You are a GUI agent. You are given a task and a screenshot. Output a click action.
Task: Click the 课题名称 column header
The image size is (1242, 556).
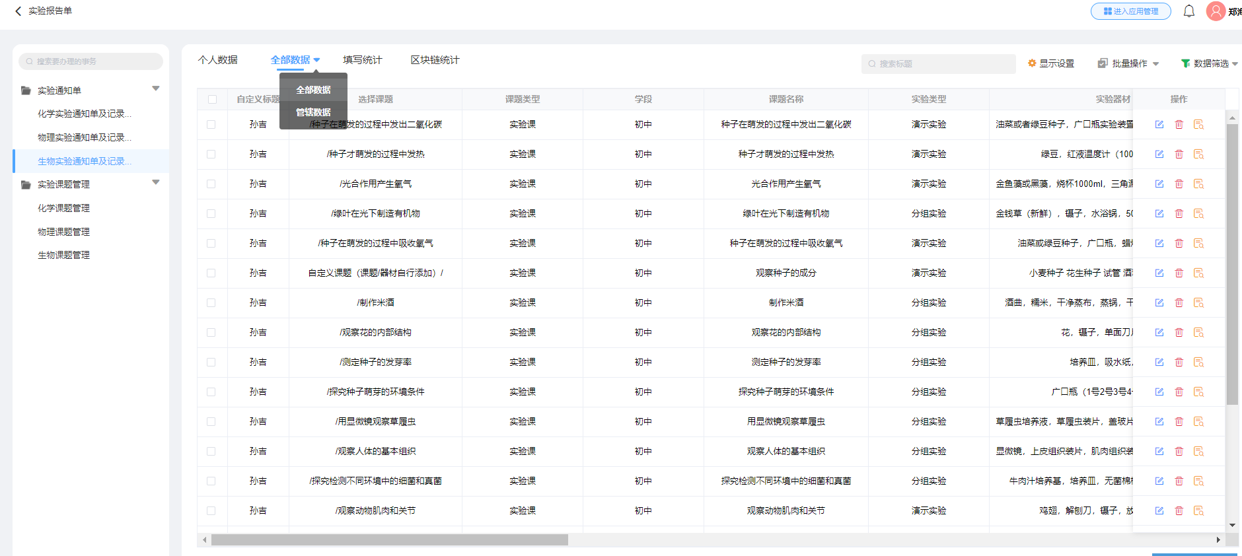786,99
